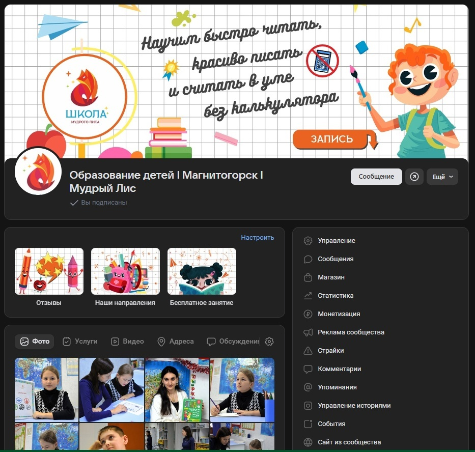Viewport: 475px width, 452px height.
Task: Click the Сообщение button
Action: coord(376,177)
